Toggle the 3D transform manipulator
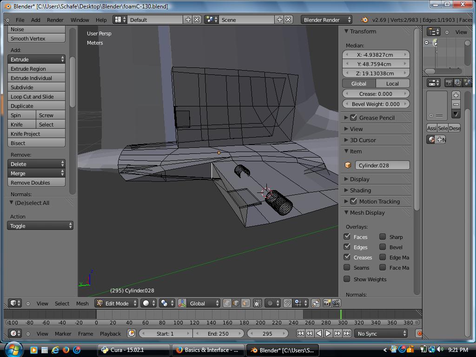 (182, 303)
